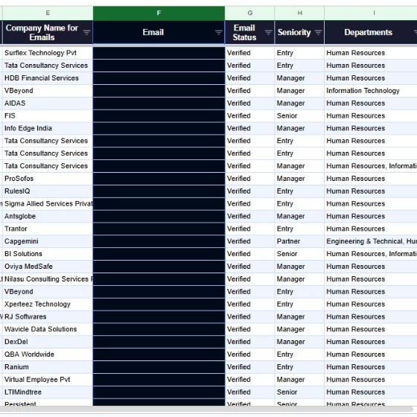Select the LTIMindtree company cell
Image resolution: width=417 pixels, height=417 pixels.
pyautogui.click(x=48, y=392)
